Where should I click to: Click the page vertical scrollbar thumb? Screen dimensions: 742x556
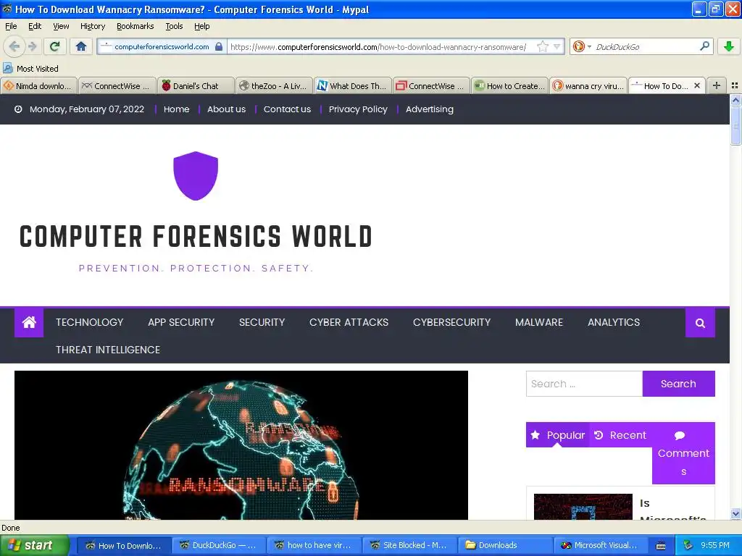[x=735, y=125]
